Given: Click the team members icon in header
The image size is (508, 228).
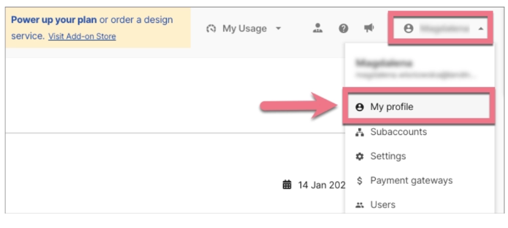Looking at the screenshot, I should point(317,28).
